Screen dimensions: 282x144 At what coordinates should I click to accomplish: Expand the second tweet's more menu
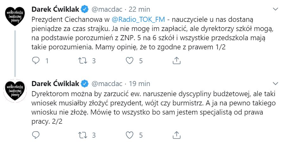click(x=274, y=83)
